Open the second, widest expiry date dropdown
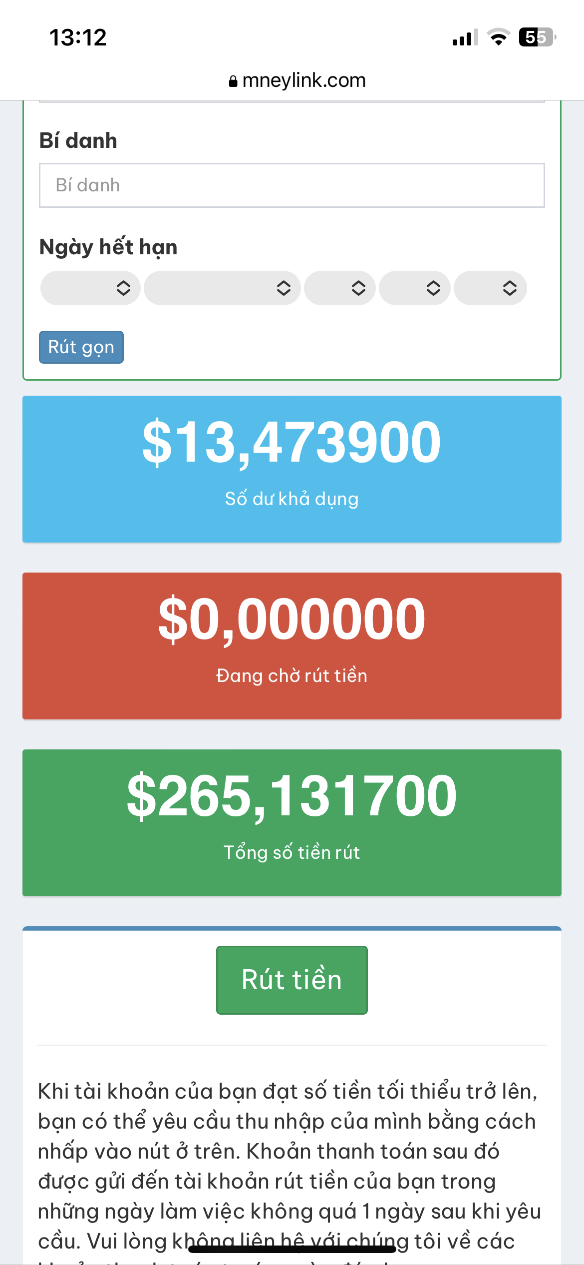The width and height of the screenshot is (584, 1265). [222, 288]
